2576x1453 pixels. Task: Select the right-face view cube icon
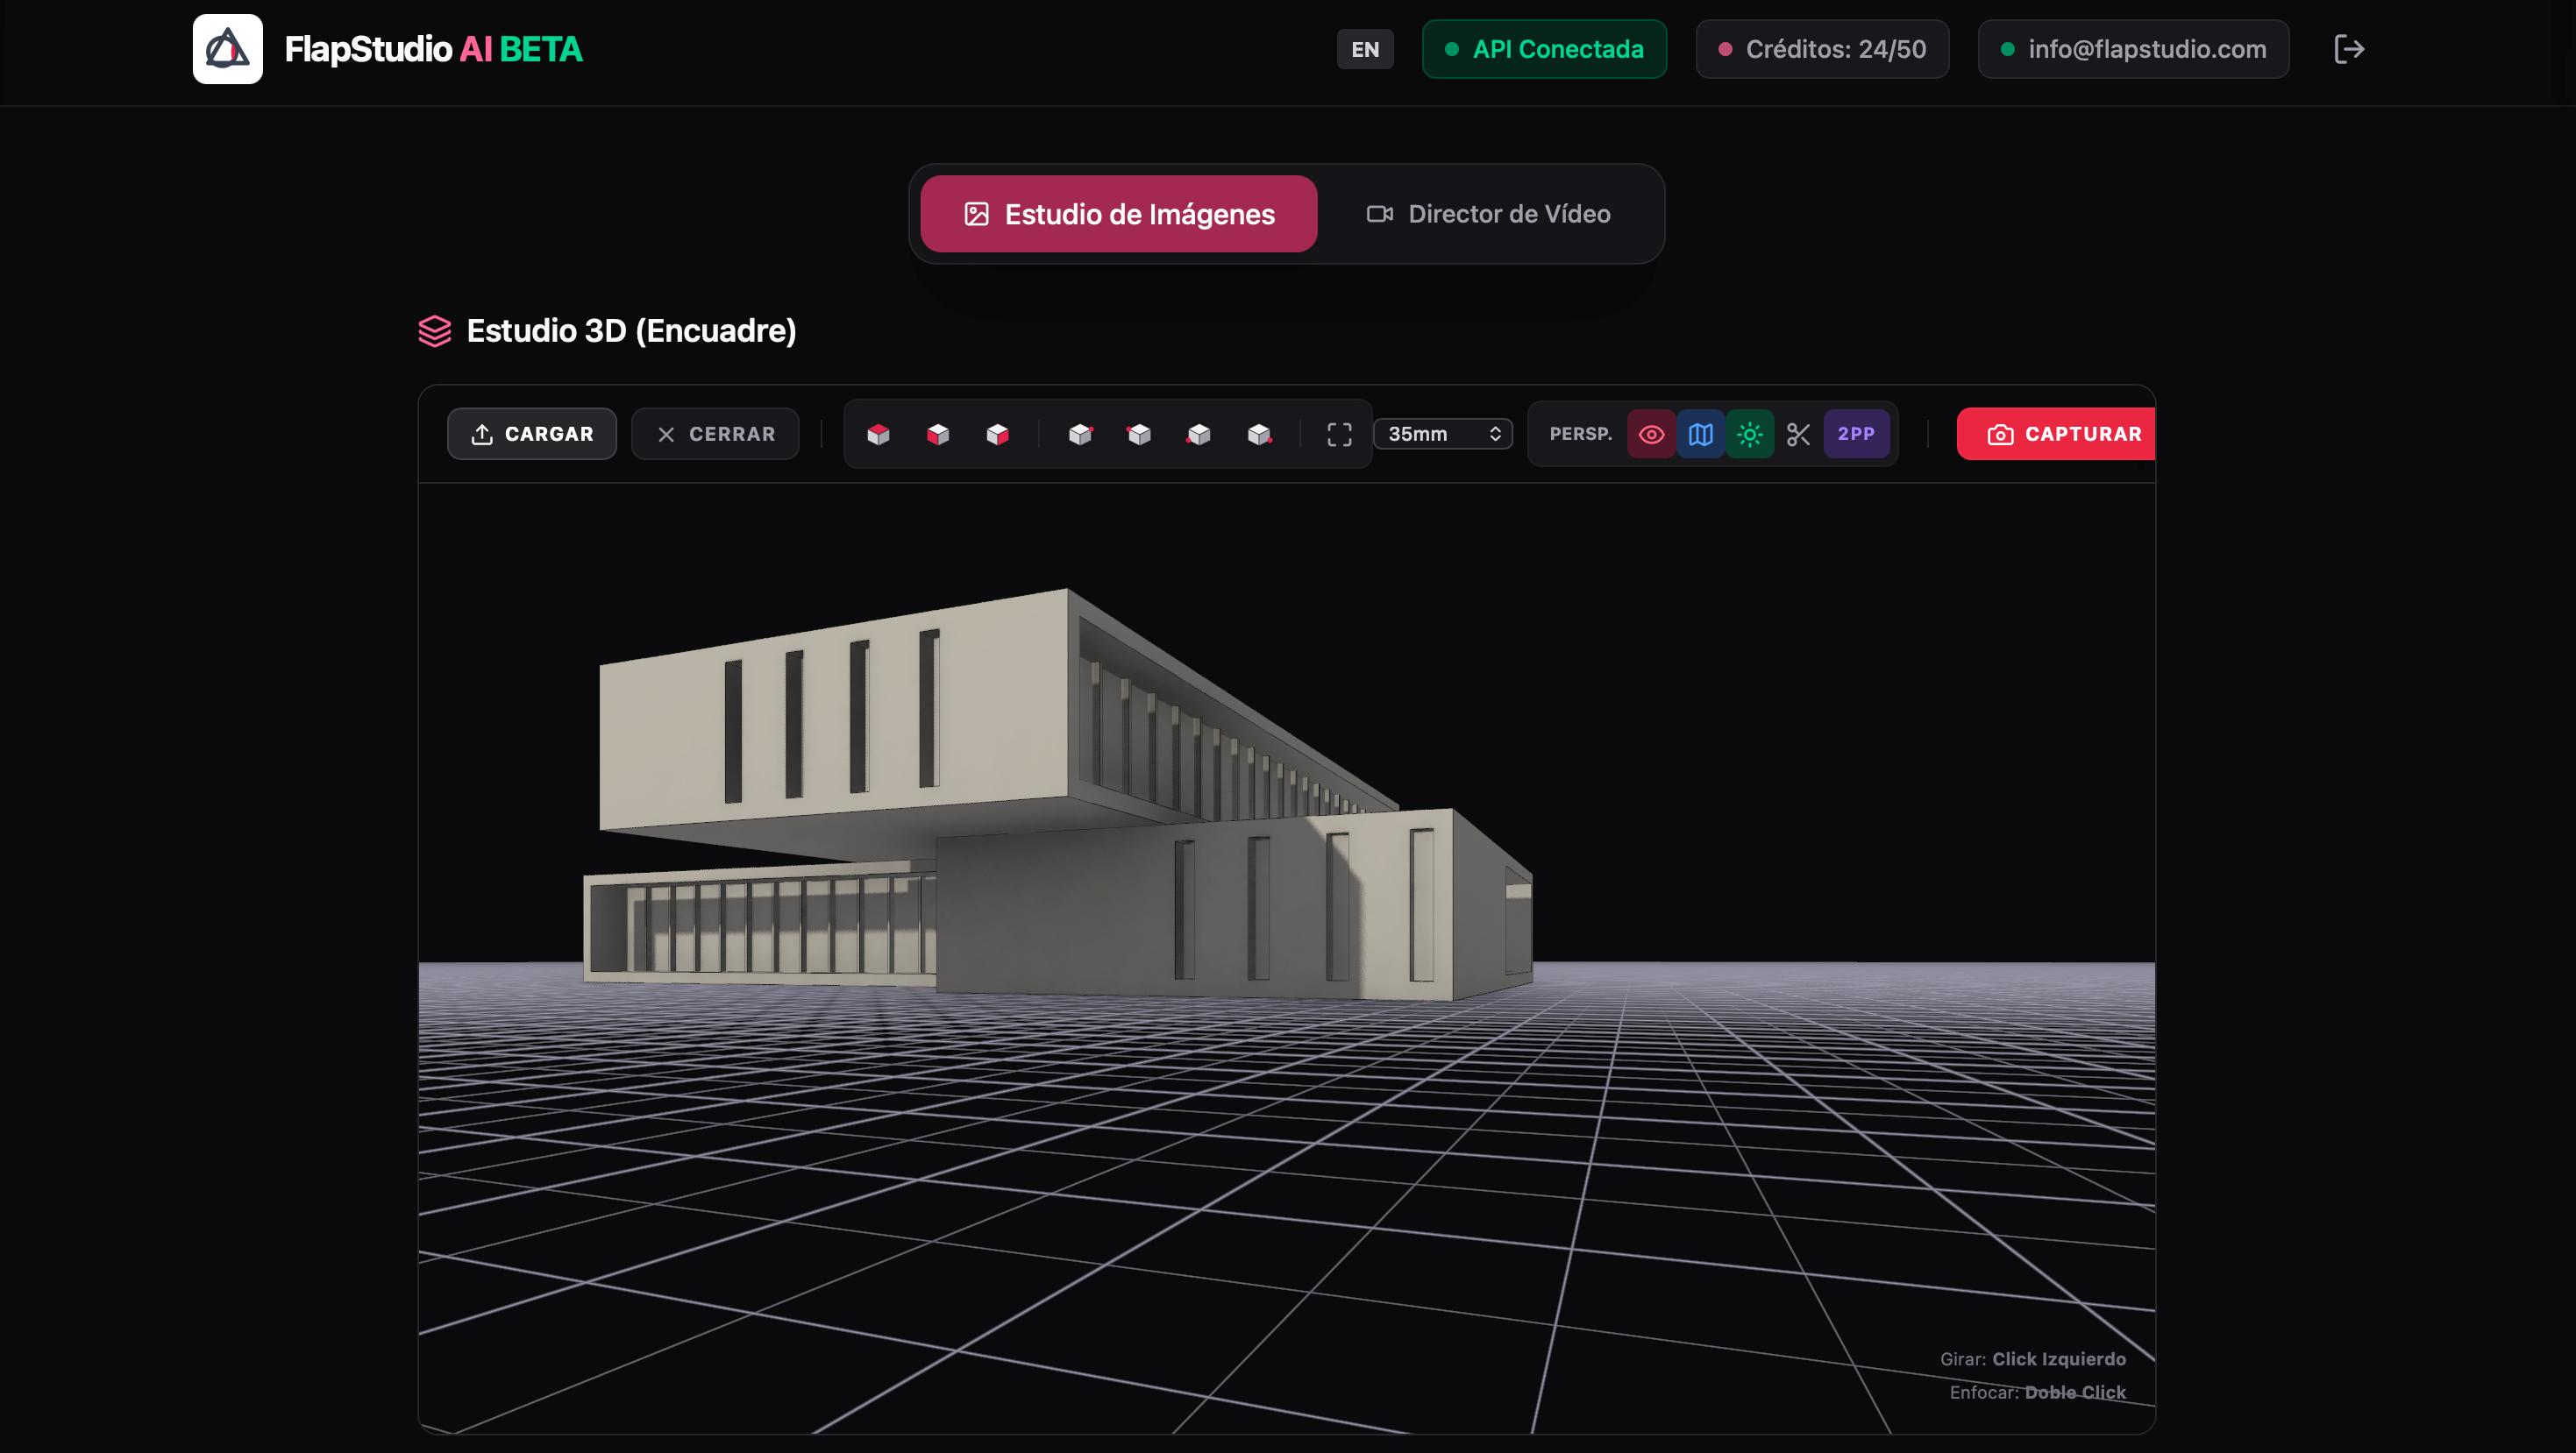(x=998, y=435)
